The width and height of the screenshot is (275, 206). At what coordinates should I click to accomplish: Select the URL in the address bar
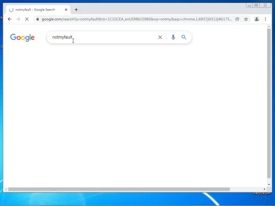click(x=137, y=19)
